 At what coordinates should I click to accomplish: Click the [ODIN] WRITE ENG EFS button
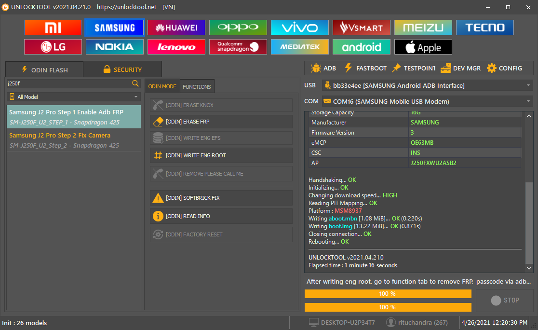[x=221, y=138]
